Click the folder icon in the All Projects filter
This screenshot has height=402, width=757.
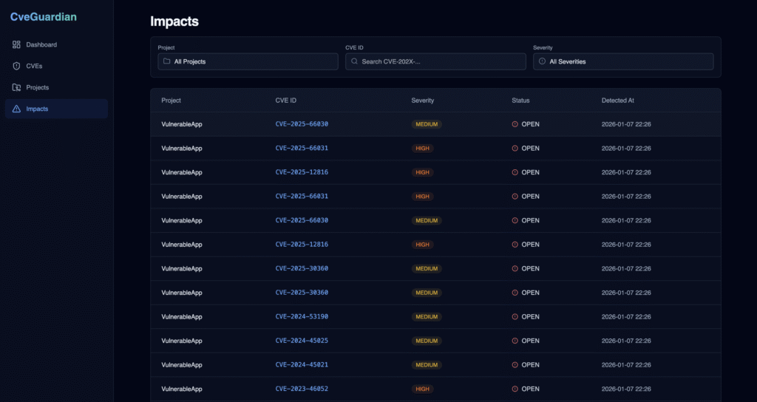click(166, 61)
